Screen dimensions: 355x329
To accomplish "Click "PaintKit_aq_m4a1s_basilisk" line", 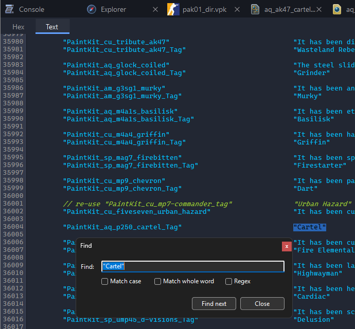I will (x=120, y=111).
